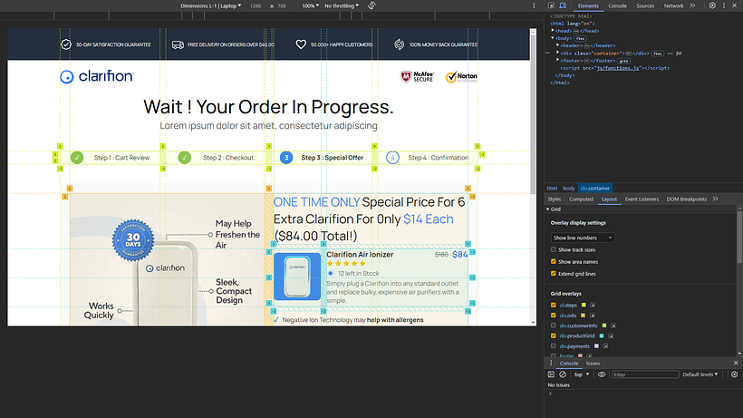Open device toolbar more options menu
Viewport: 743px width, 418px height.
(534, 5)
